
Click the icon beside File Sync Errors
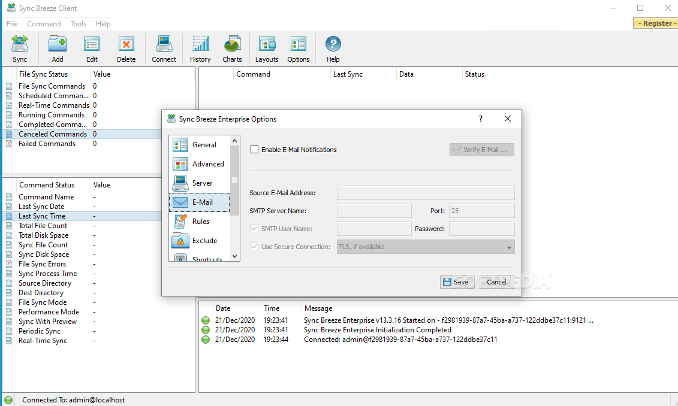[x=9, y=264]
